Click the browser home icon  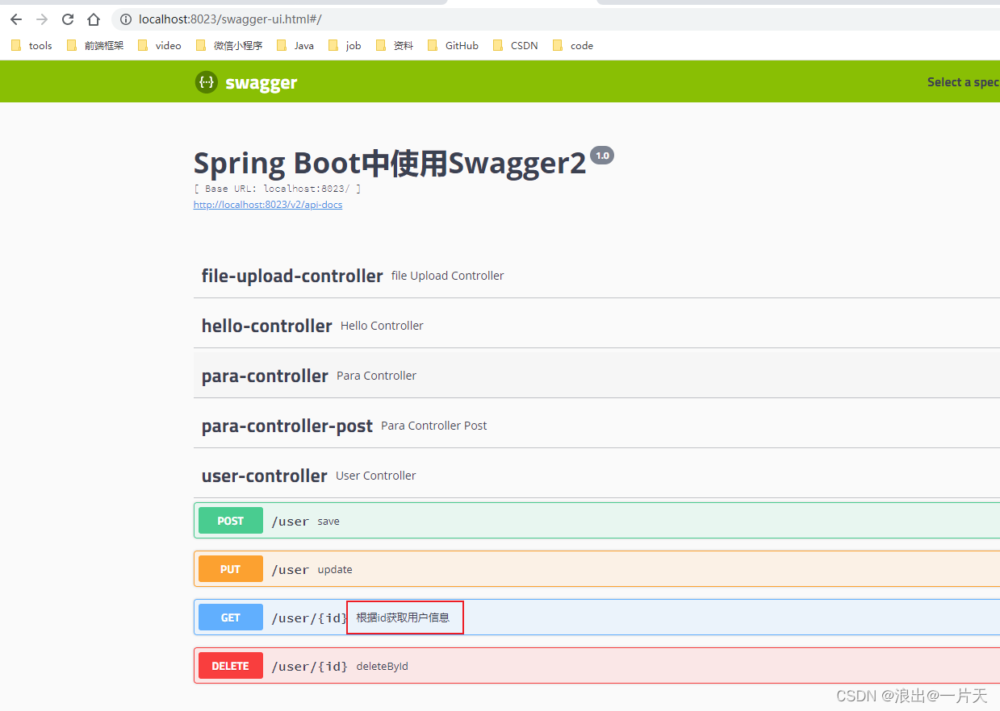pos(93,19)
